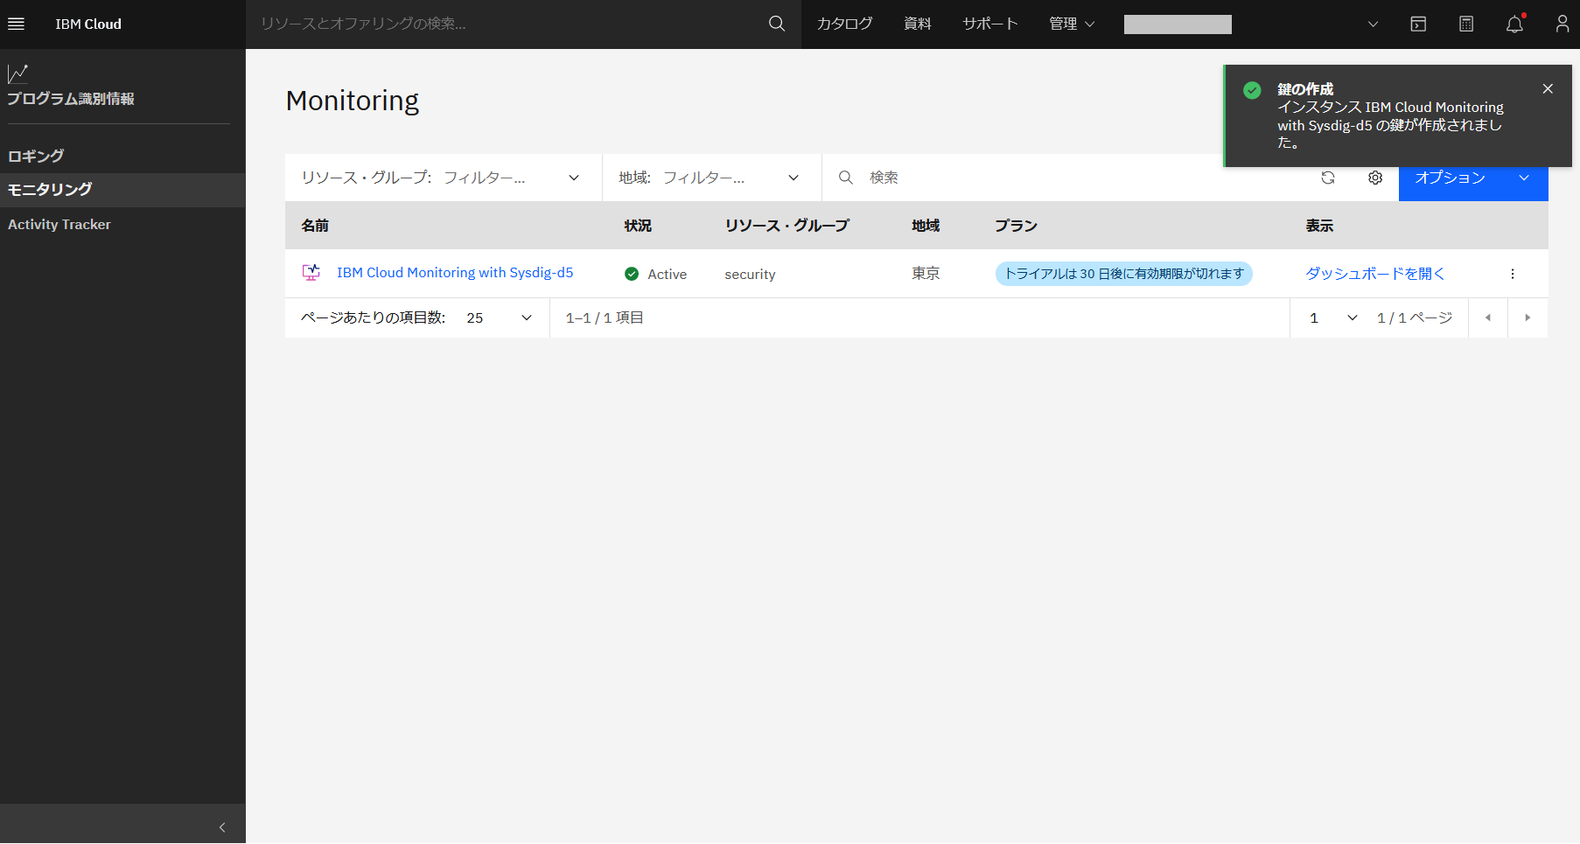Click the Open dashboard link
Image resolution: width=1580 pixels, height=844 pixels.
[1375, 274]
